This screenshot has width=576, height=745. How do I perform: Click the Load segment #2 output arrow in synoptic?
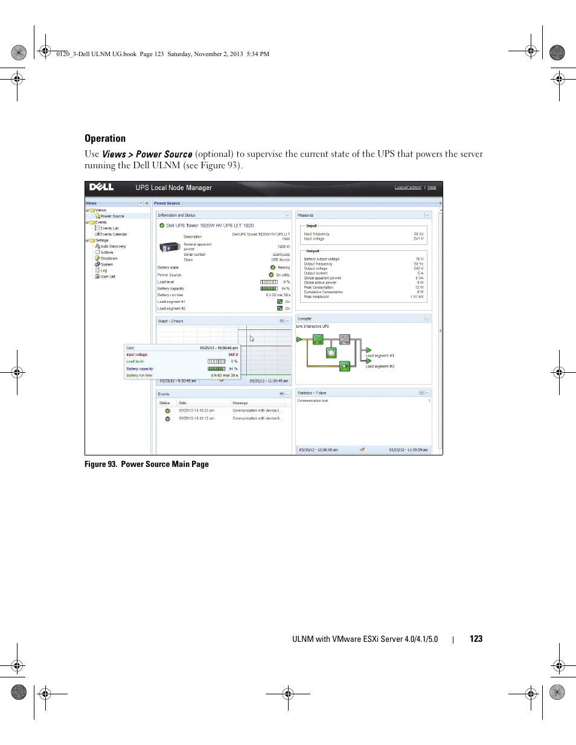(x=368, y=361)
